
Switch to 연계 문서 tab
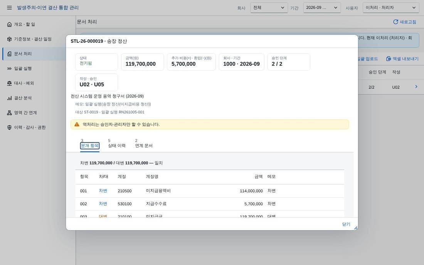click(144, 144)
